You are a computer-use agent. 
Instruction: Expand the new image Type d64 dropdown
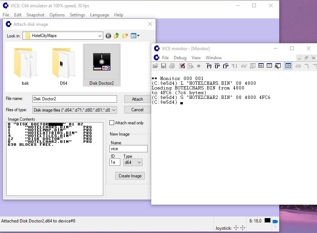(139, 162)
